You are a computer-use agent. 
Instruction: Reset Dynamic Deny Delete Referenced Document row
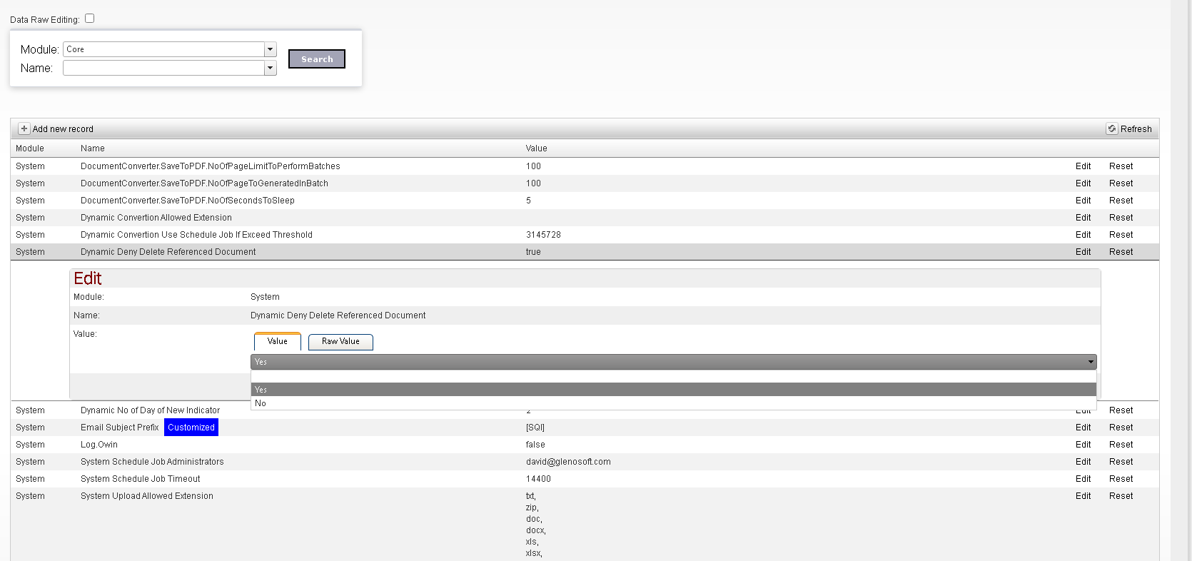[x=1121, y=252]
